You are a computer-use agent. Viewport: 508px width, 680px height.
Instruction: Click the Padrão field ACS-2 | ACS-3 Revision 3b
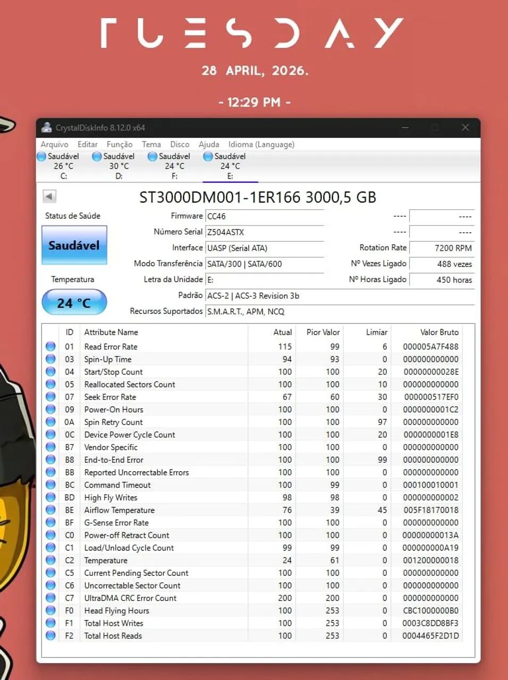pyautogui.click(x=340, y=296)
